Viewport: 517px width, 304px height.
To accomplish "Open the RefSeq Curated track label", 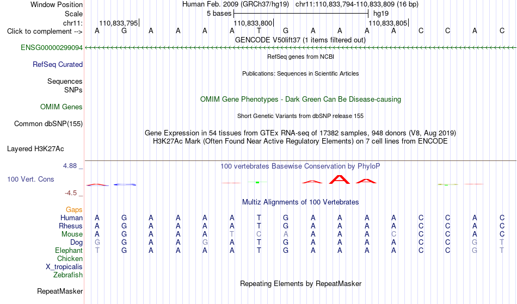I will point(58,65).
